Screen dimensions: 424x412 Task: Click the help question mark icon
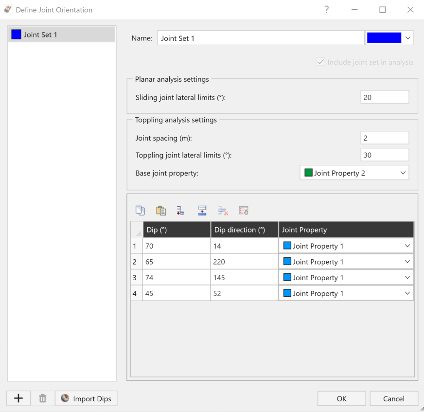click(327, 10)
